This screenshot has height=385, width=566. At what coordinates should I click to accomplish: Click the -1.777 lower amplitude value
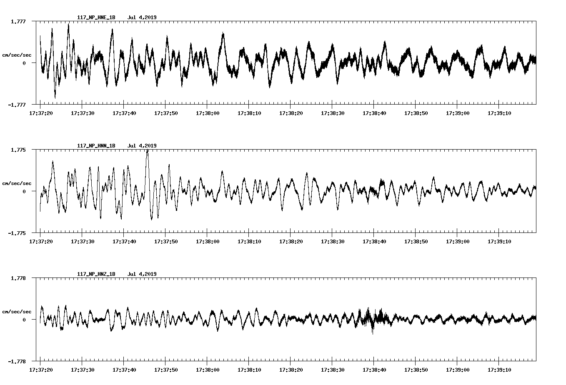tap(17, 105)
